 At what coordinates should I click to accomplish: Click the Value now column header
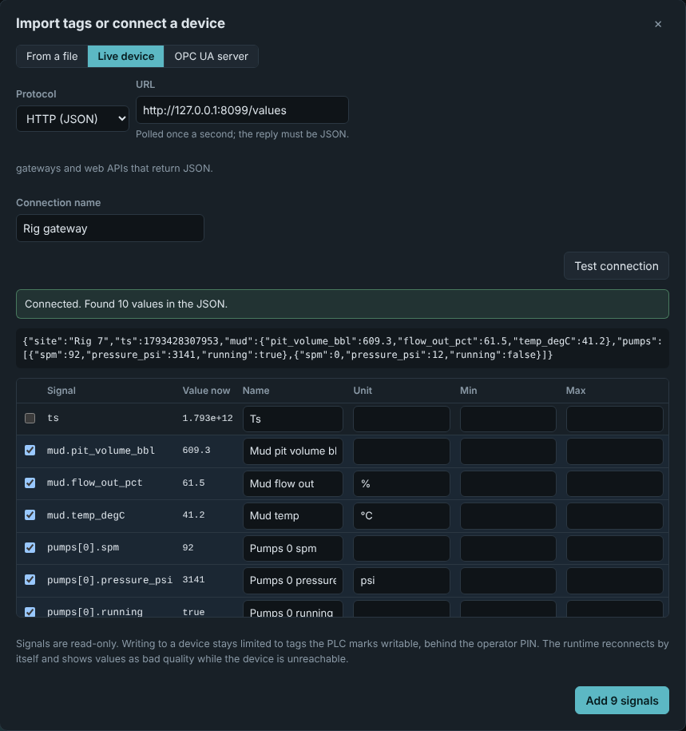point(206,391)
